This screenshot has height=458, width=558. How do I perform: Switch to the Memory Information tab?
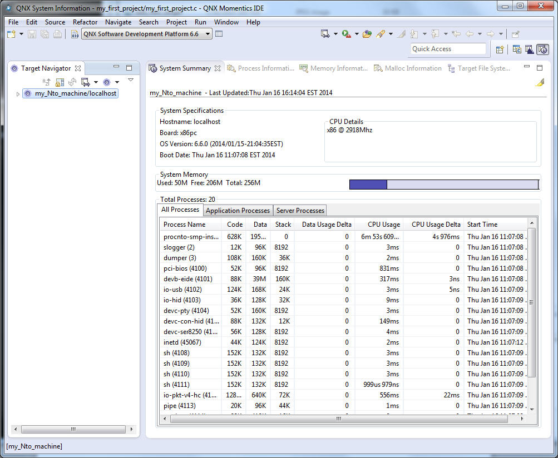tap(333, 68)
